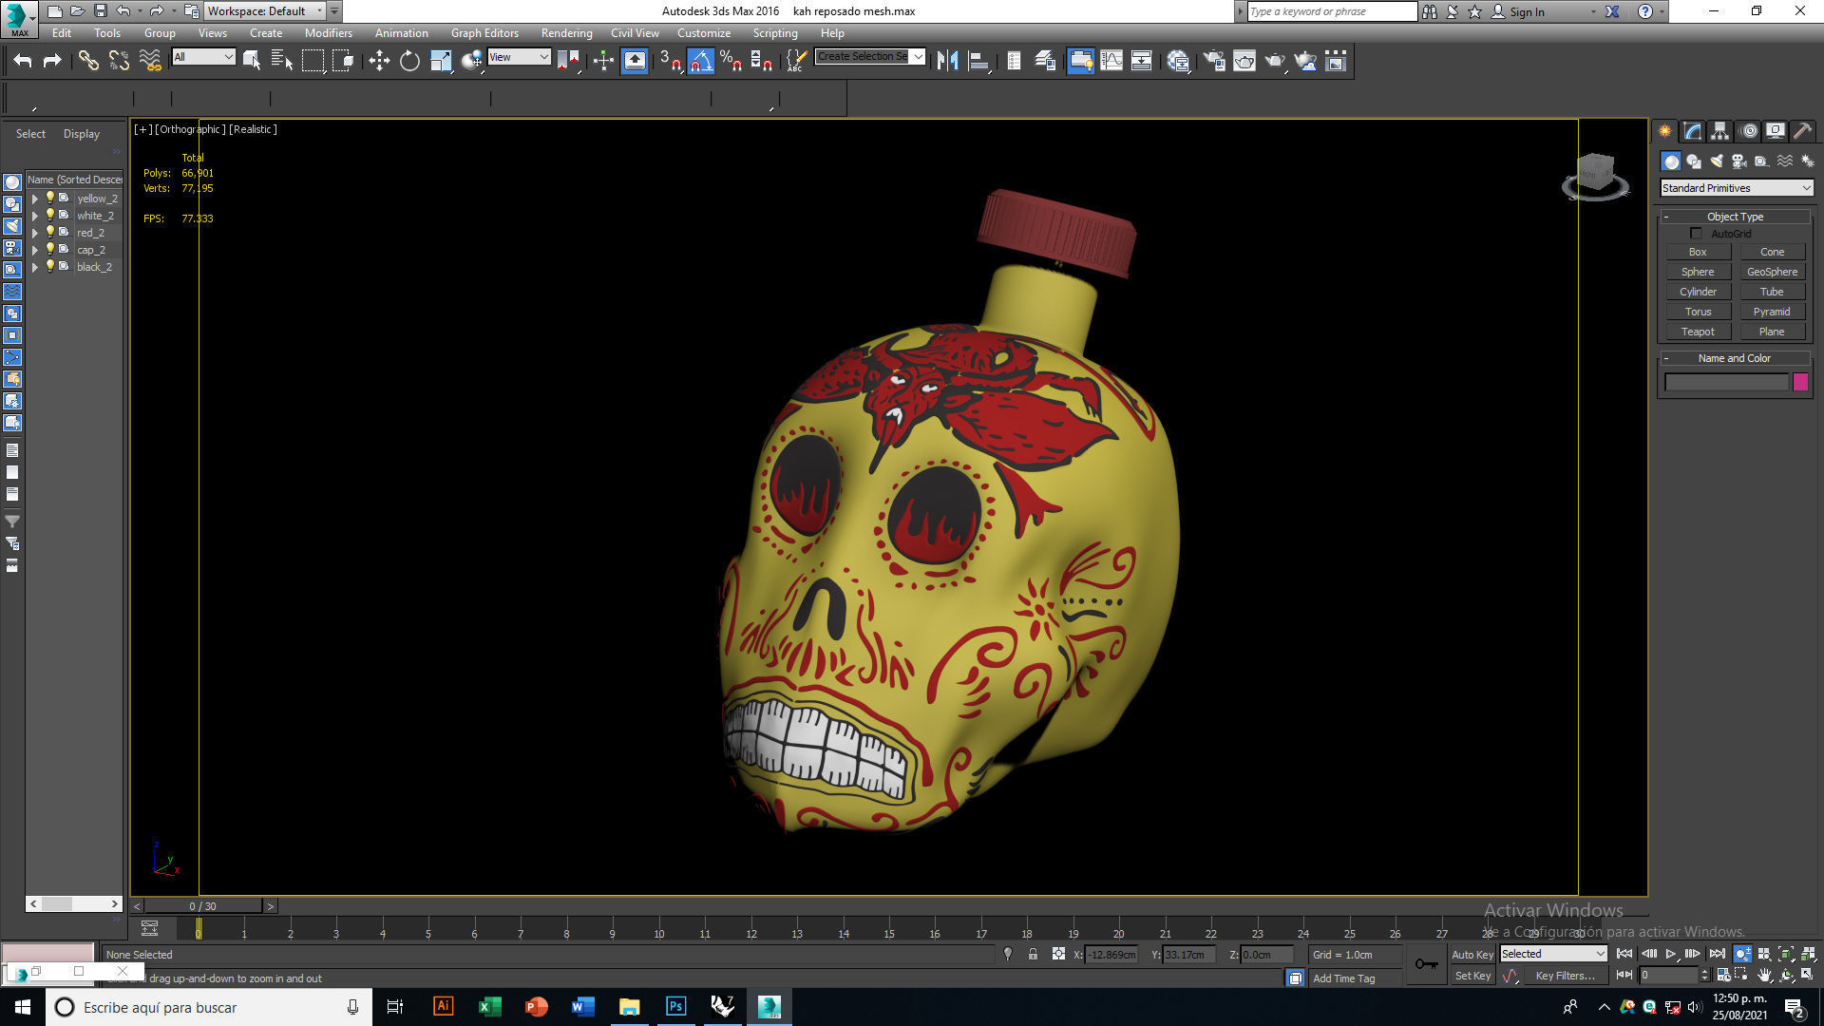Open the Utilities hammer panel icon
This screenshot has width=1824, height=1026.
tap(1802, 131)
